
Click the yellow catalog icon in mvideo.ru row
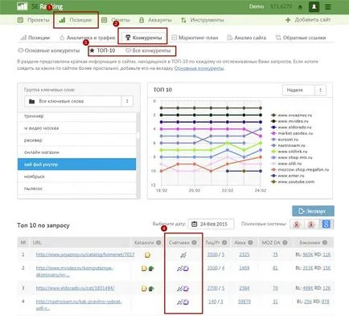[144, 268]
